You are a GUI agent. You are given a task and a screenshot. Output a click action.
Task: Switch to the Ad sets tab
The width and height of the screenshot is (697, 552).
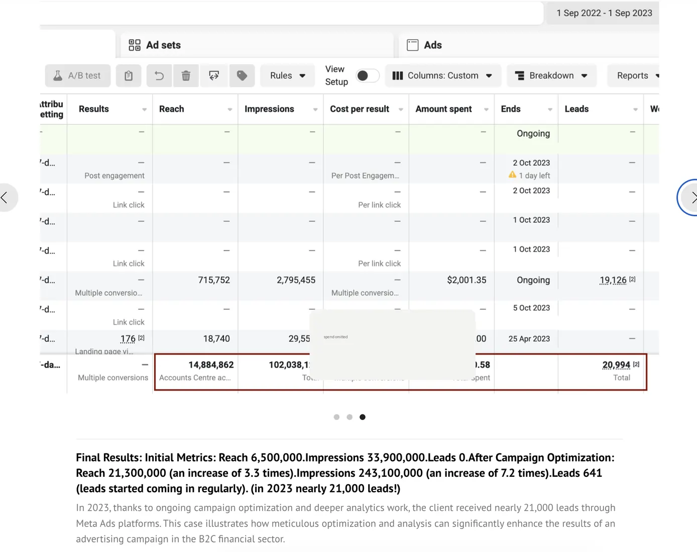tap(256, 45)
